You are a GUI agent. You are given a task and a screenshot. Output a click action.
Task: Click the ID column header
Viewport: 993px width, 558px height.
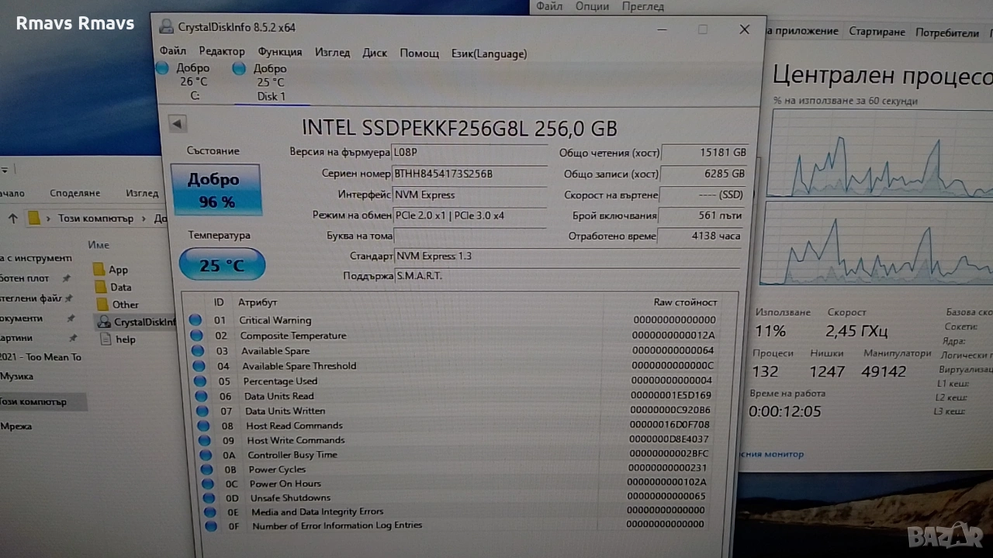(219, 302)
